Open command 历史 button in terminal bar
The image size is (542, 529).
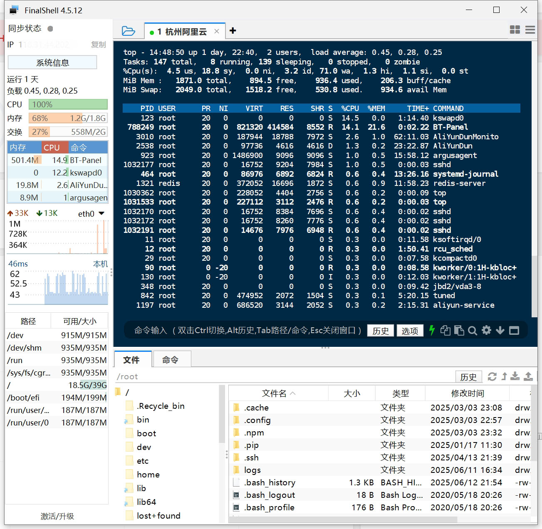point(381,331)
